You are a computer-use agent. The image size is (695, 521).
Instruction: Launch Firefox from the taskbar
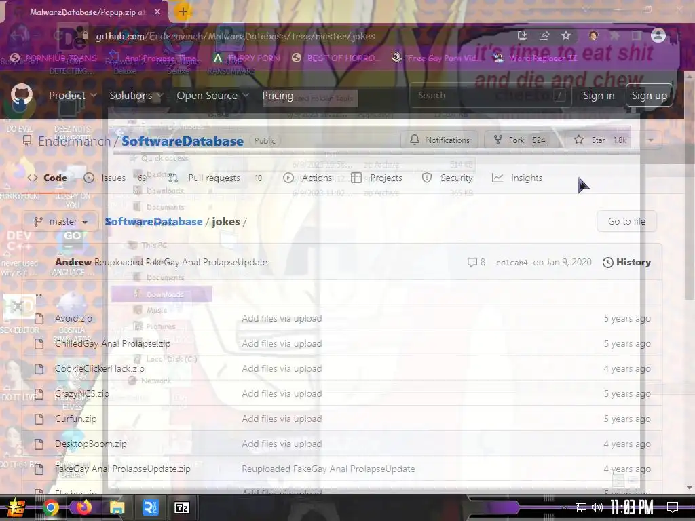point(83,507)
